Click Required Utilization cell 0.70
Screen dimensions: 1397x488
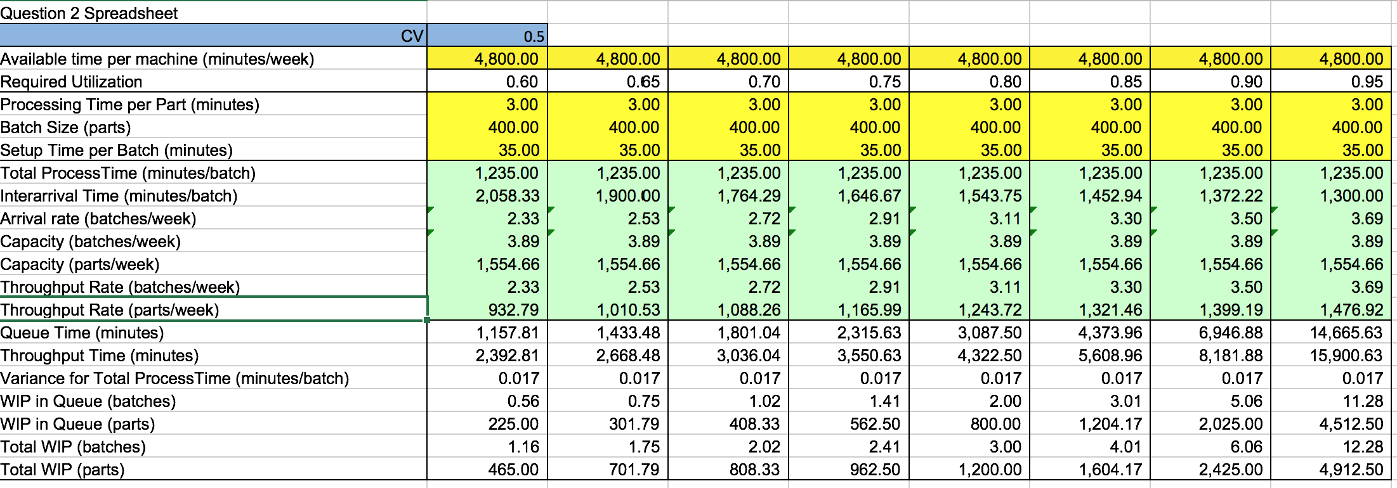pos(728,81)
